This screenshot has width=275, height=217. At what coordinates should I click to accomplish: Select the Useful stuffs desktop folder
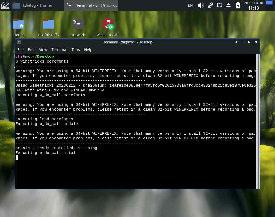tap(48, 28)
